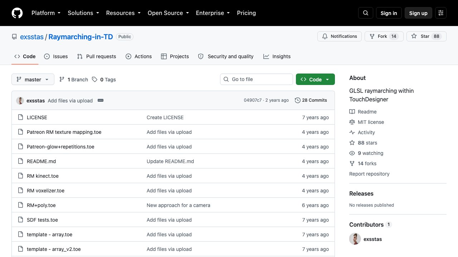The width and height of the screenshot is (458, 257).
Task: Open the appearance settings icon beside Sign up
Action: coord(441,13)
